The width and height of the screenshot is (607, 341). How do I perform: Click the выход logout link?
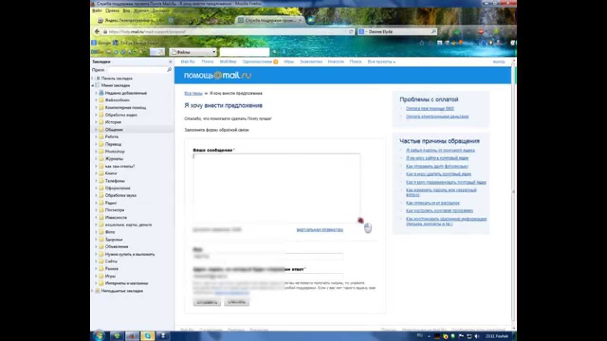point(498,62)
